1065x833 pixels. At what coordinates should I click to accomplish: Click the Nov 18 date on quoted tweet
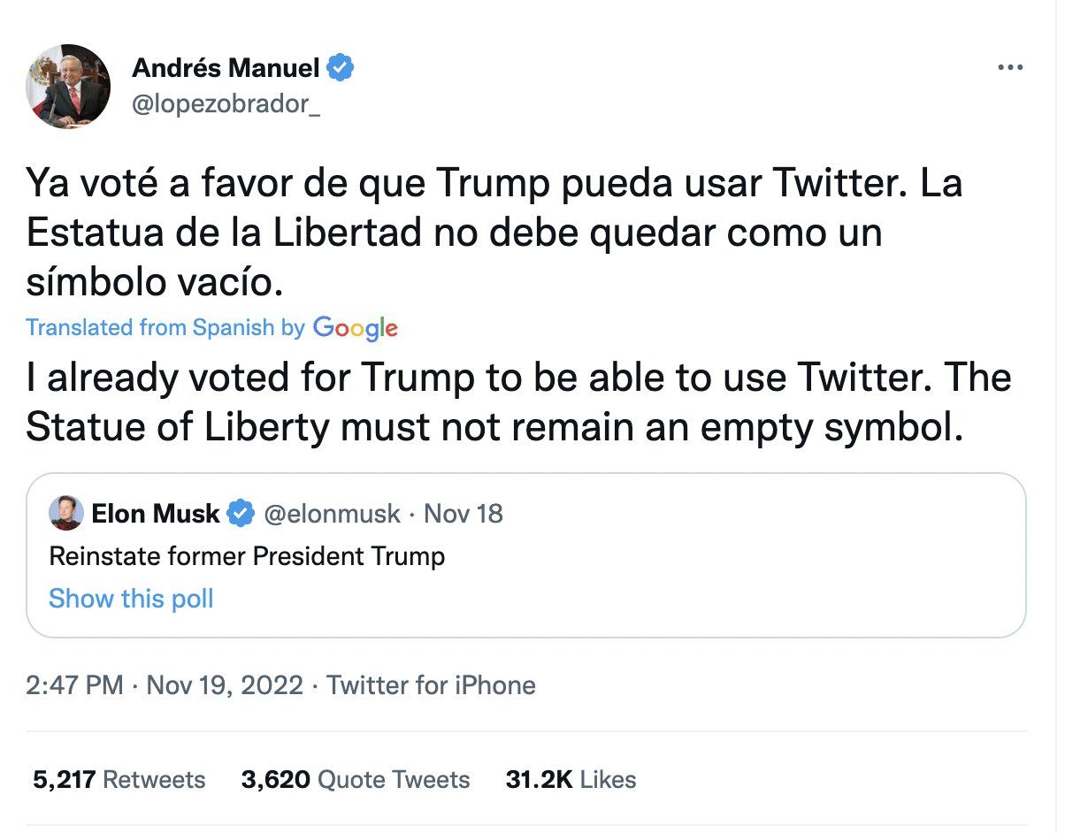point(464,514)
